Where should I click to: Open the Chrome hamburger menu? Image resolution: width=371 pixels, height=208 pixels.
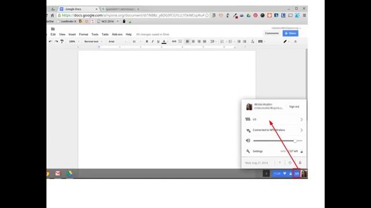click(x=304, y=16)
